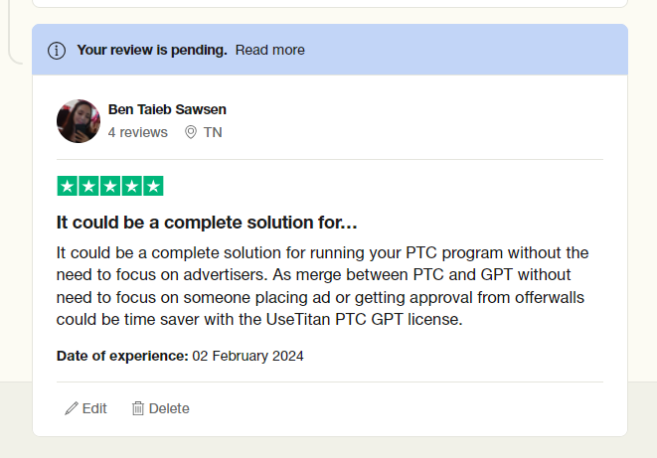Click the location pin icon
The image size is (657, 458).
[191, 132]
